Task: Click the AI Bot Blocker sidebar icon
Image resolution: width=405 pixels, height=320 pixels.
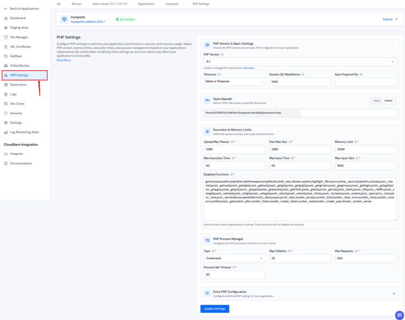Action: (x=6, y=65)
